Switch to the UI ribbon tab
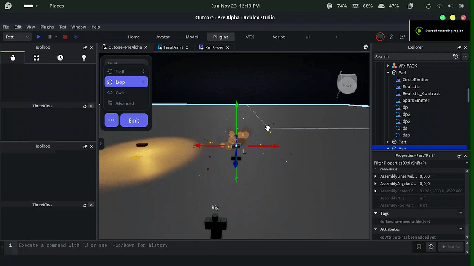This screenshot has height=266, width=474. pos(307,37)
